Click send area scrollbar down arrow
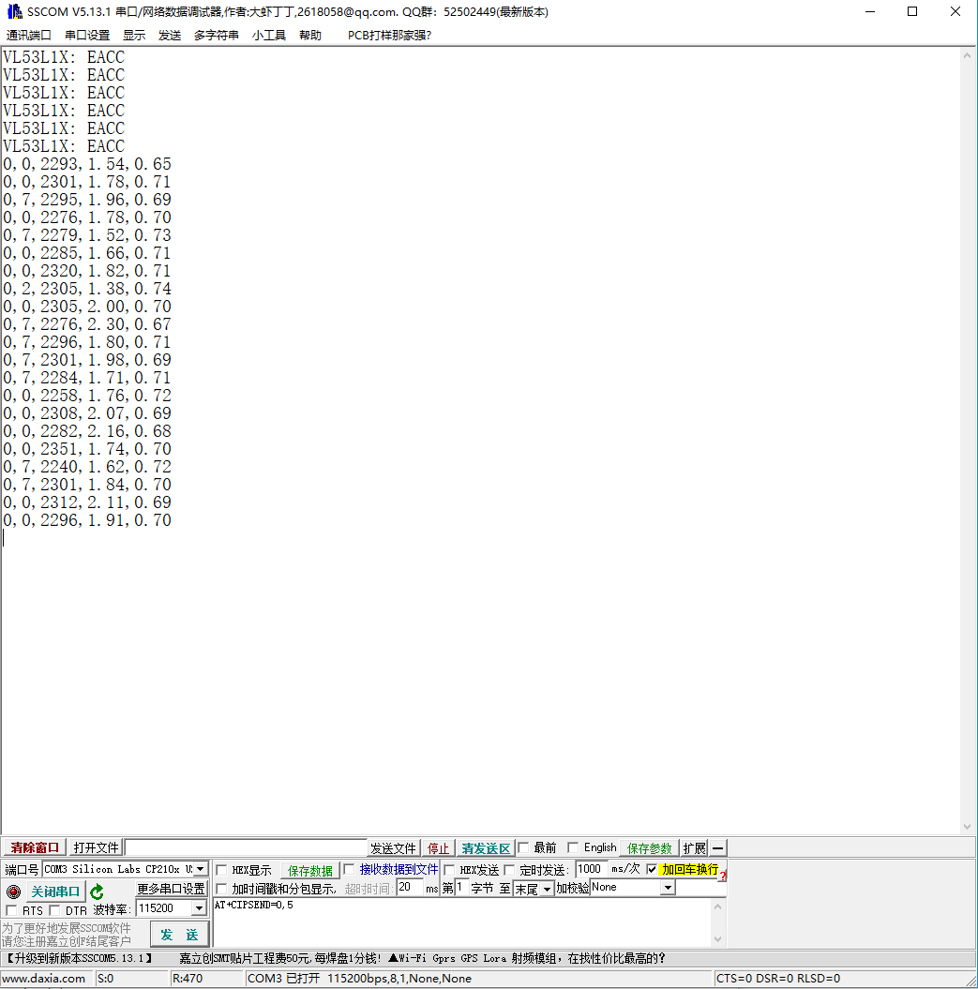 pyautogui.click(x=718, y=939)
